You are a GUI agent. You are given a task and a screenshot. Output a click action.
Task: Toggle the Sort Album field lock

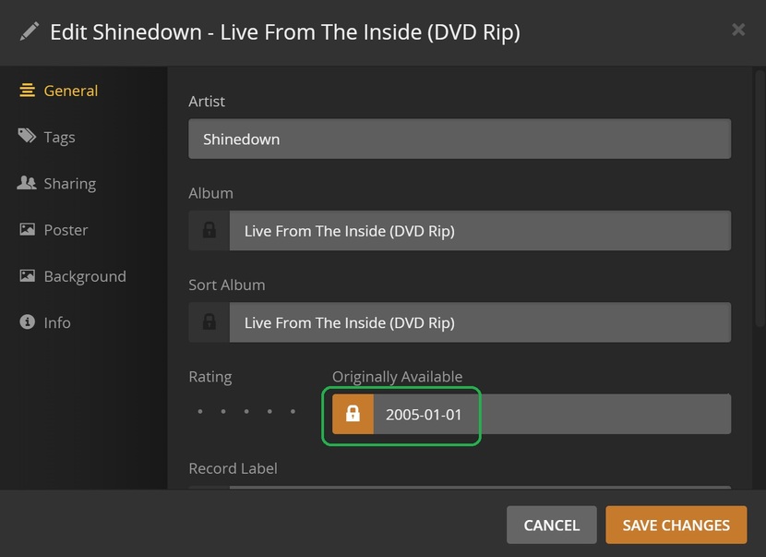point(209,322)
